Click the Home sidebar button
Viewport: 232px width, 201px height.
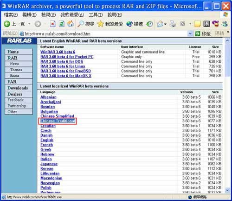(x=19, y=52)
